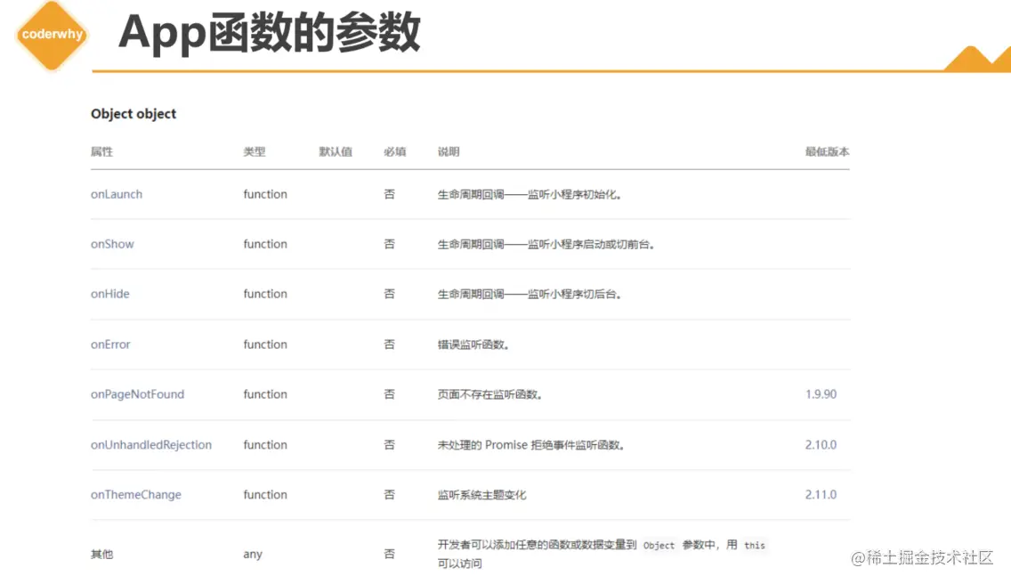
Task: Click the '默认值' column header
Action: 336,151
